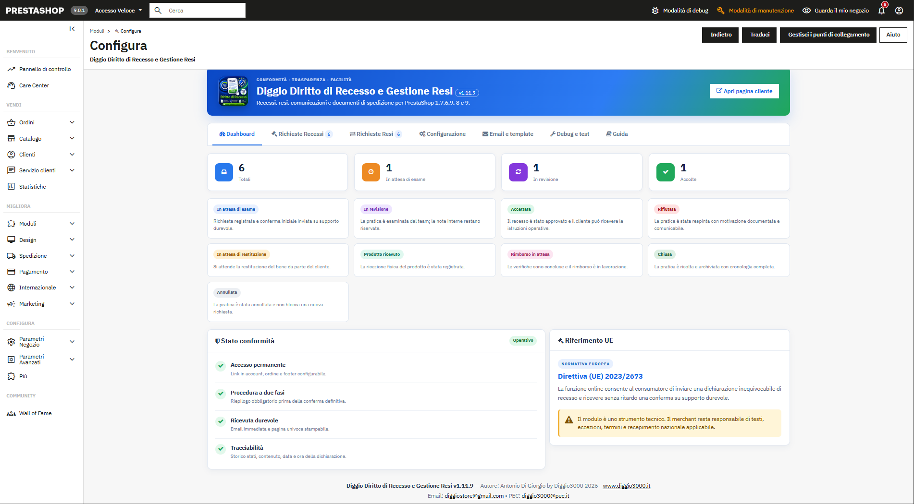
Task: Click the eye icon for viewing shop
Action: (806, 11)
